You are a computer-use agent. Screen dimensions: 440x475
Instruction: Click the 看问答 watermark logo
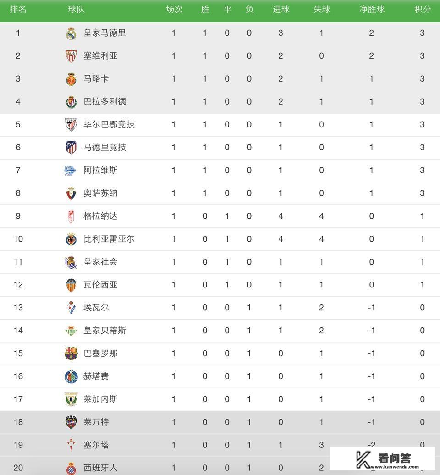[x=383, y=458]
